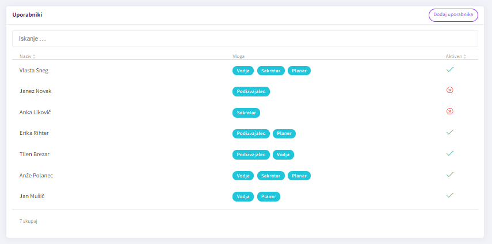Click Planer tag in Vlasta Sneg row
This screenshot has height=244, width=492.
click(x=299, y=71)
